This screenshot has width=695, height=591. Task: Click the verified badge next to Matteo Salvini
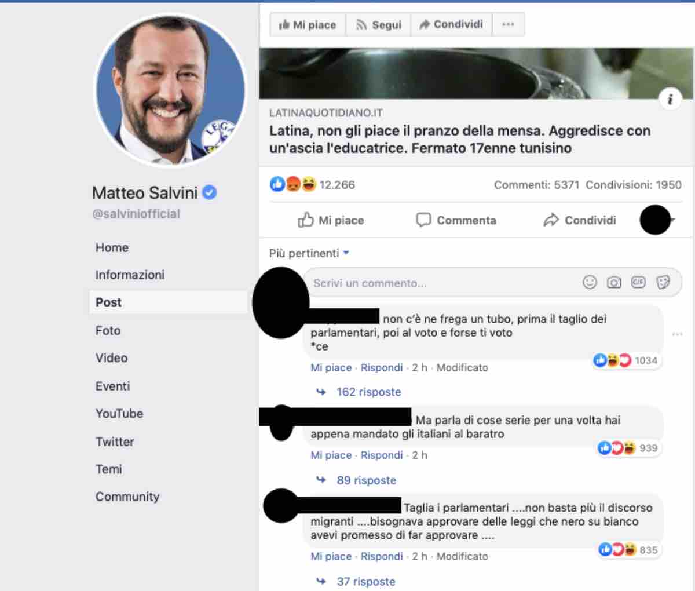tap(210, 192)
